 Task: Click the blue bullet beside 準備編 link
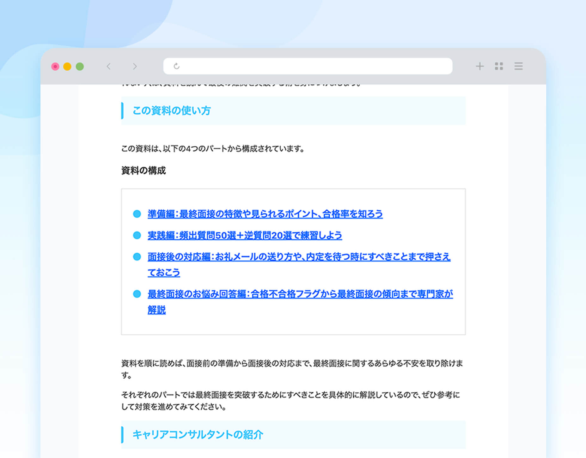click(137, 214)
